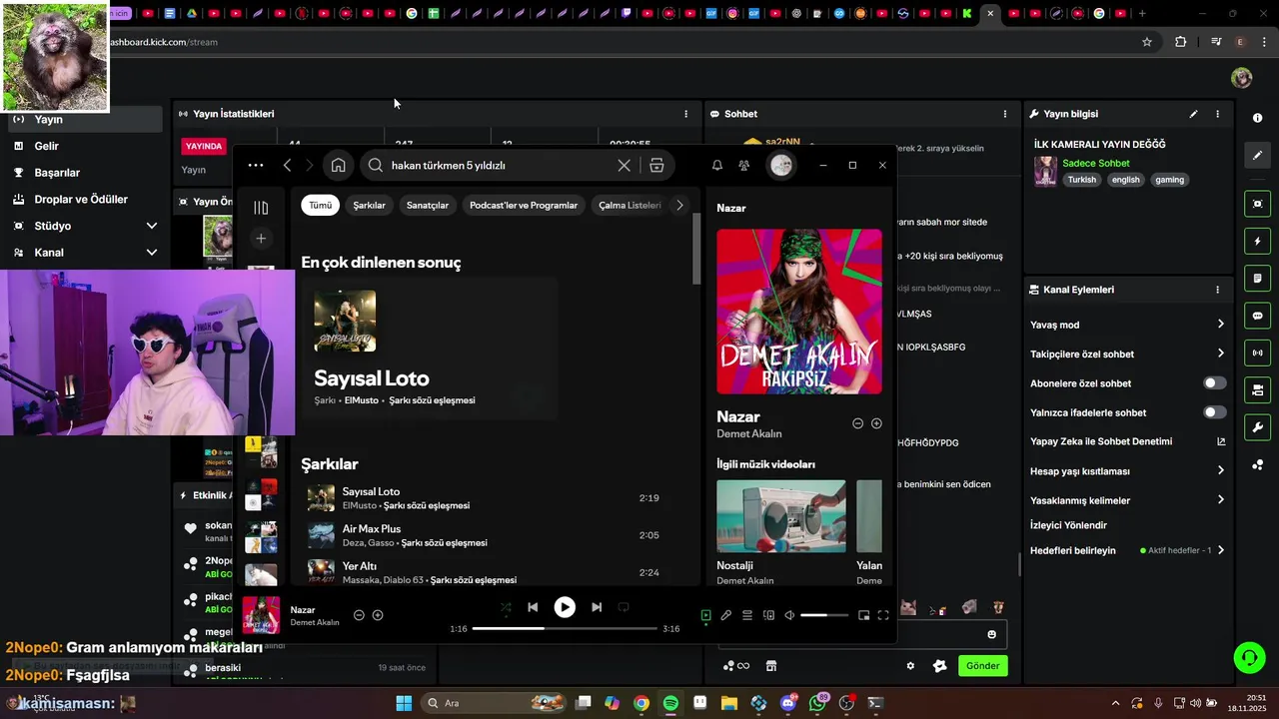The height and width of the screenshot is (719, 1279).
Task: Show hidden system tray icons
Action: coord(1115,703)
